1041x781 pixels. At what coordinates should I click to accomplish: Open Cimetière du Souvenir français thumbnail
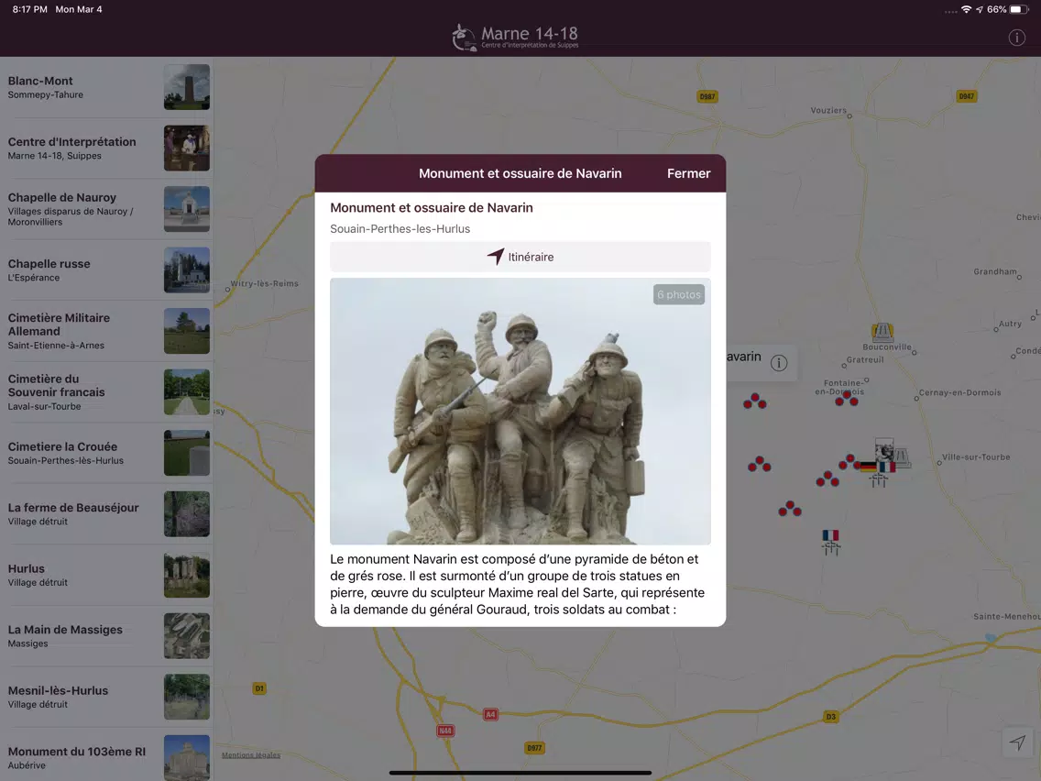coord(187,391)
